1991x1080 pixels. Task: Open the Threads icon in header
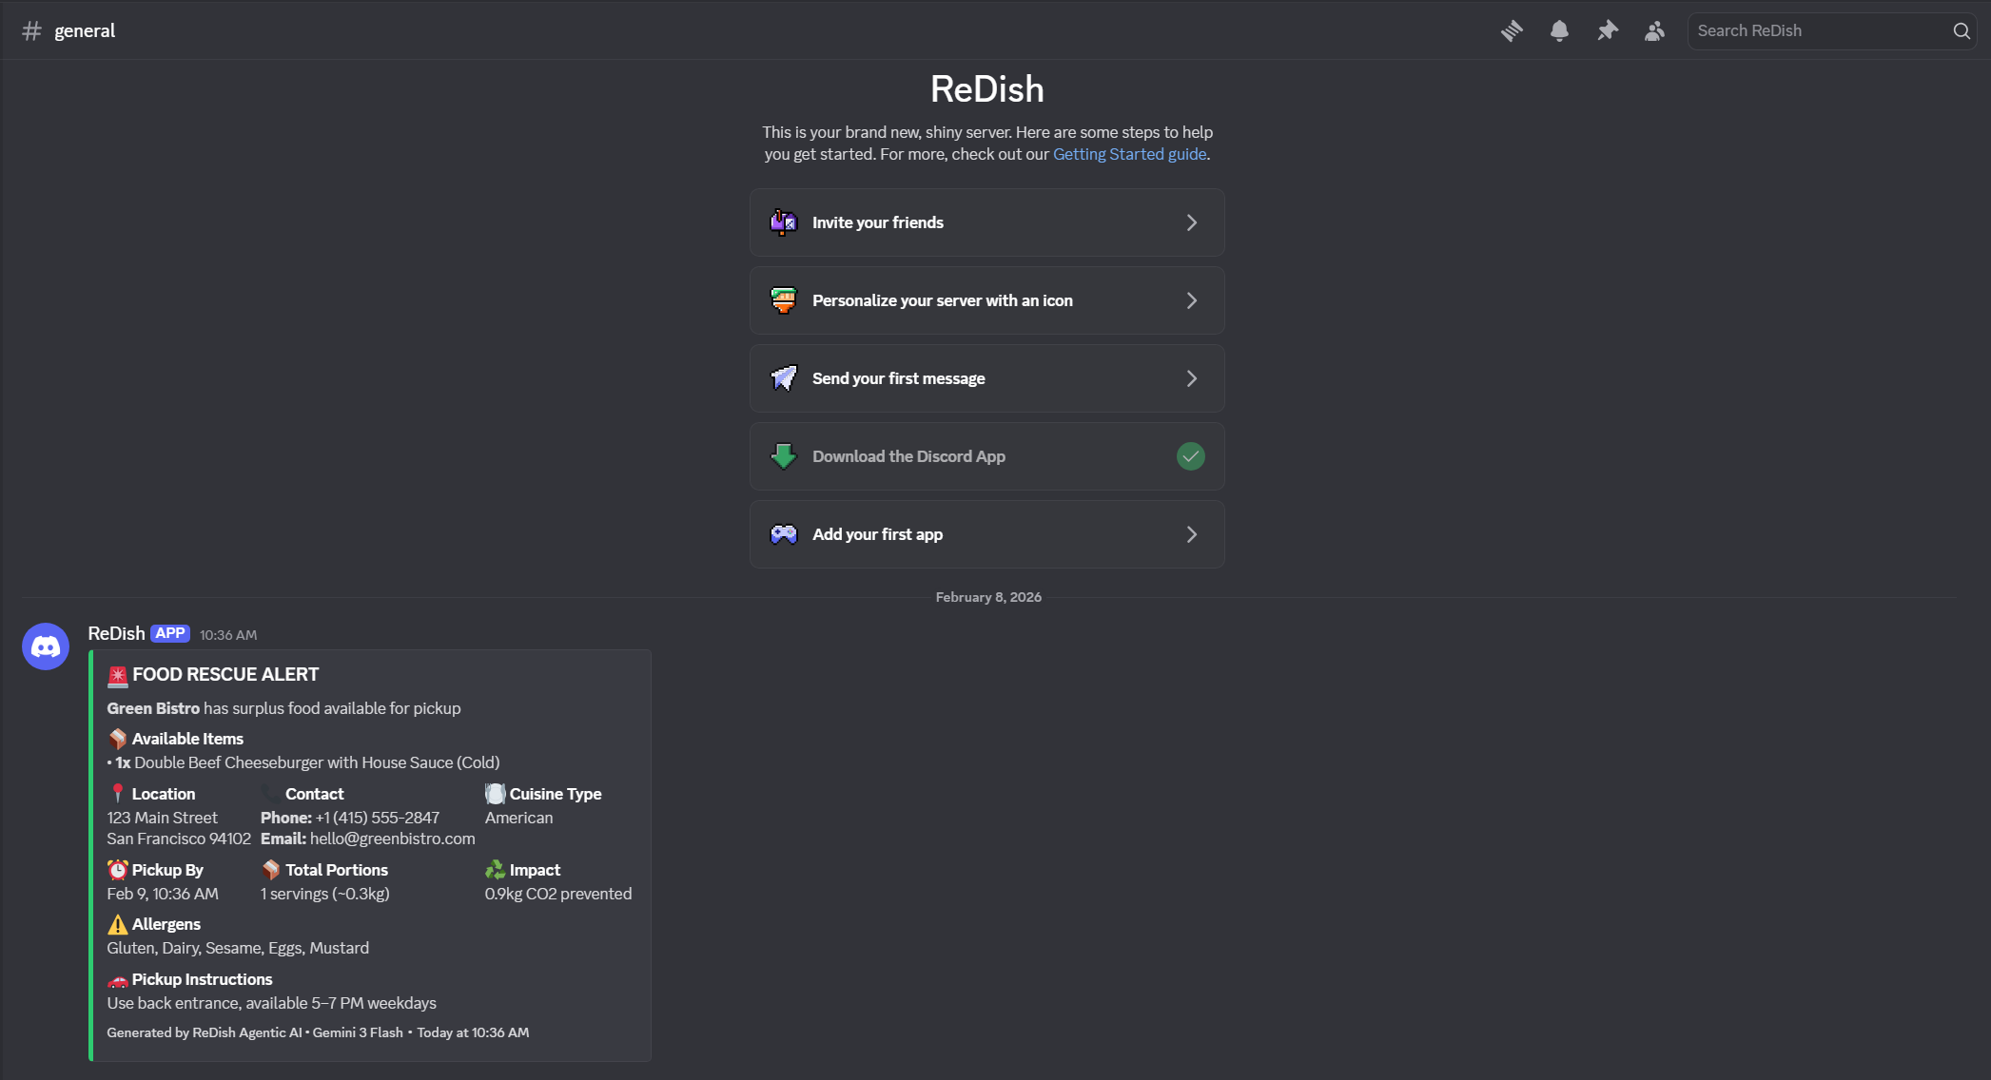pyautogui.click(x=1512, y=30)
